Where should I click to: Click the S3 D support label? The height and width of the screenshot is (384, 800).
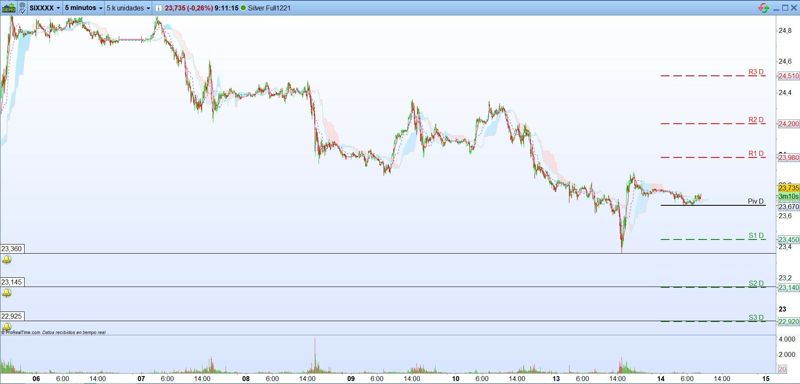pos(756,318)
